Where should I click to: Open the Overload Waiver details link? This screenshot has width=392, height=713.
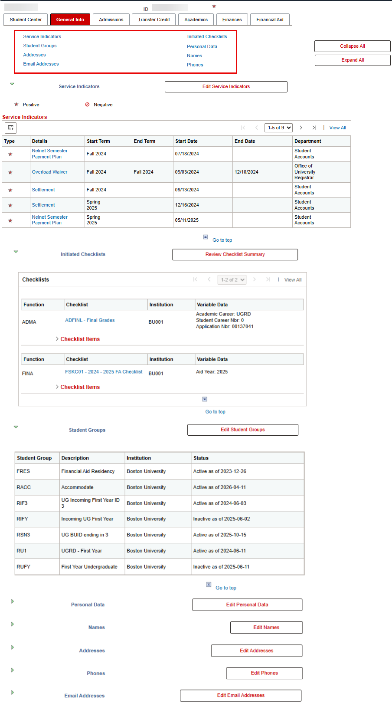tap(49, 172)
